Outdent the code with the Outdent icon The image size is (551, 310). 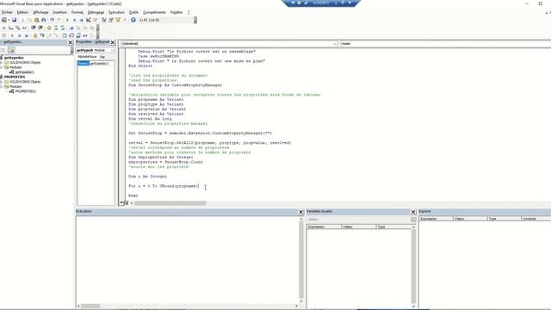(x=40, y=28)
